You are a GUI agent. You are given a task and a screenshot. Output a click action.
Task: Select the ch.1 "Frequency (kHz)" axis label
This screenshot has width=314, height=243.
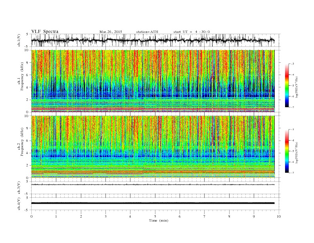click(22, 76)
